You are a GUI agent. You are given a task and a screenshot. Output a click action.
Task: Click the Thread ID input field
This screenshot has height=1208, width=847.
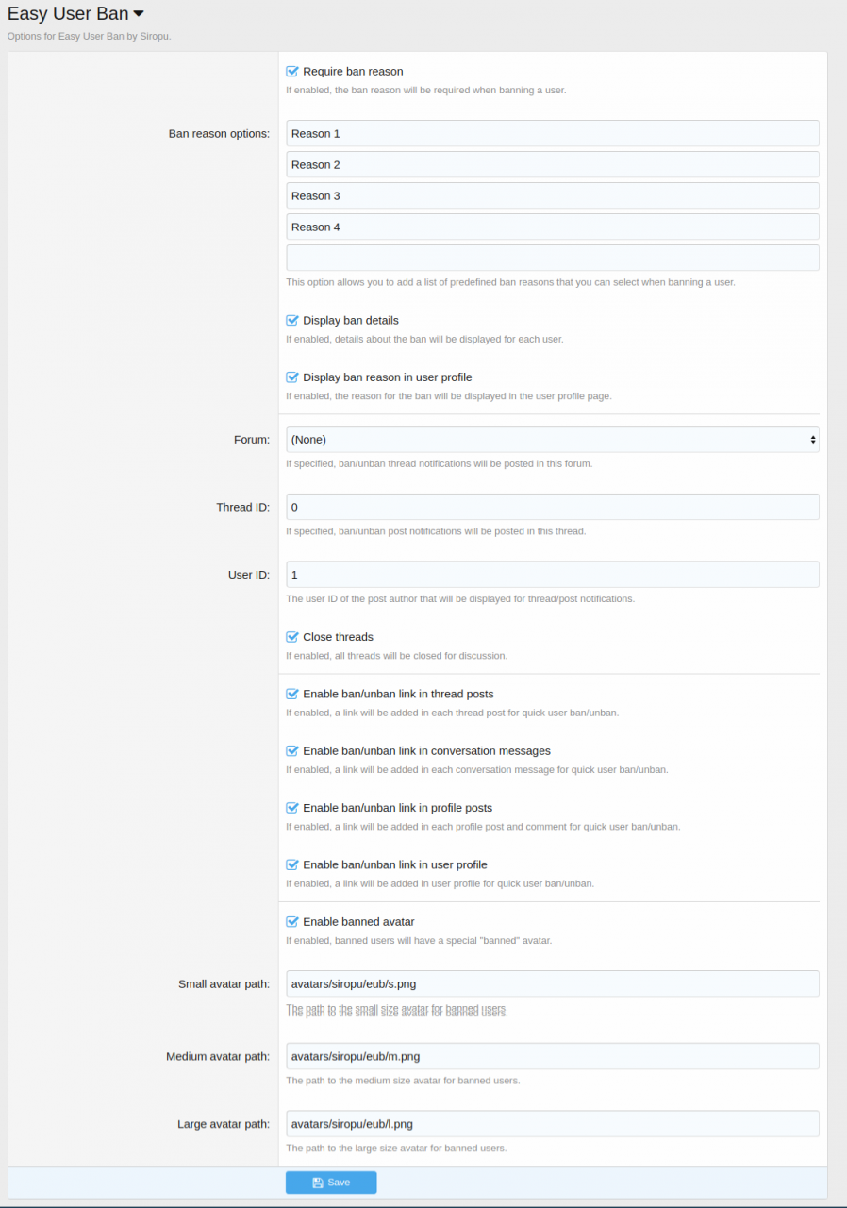click(552, 507)
